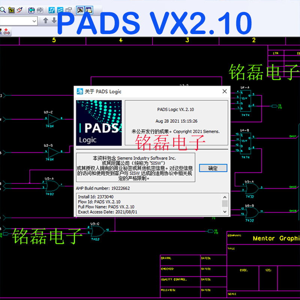Click the 'PADS Logic VX.2.10' version text
This screenshot has width=300, height=300.
point(175,109)
